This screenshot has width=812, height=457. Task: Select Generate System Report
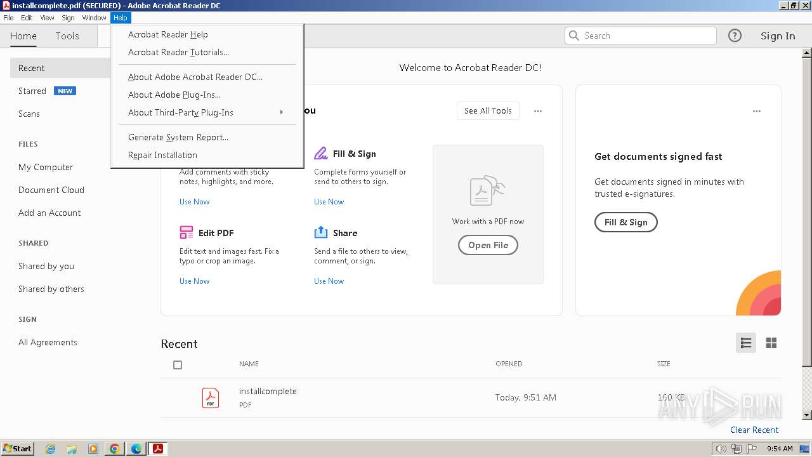tap(207, 137)
